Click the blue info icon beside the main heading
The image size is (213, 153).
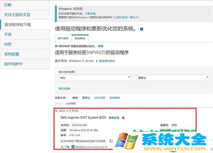[x=142, y=29]
